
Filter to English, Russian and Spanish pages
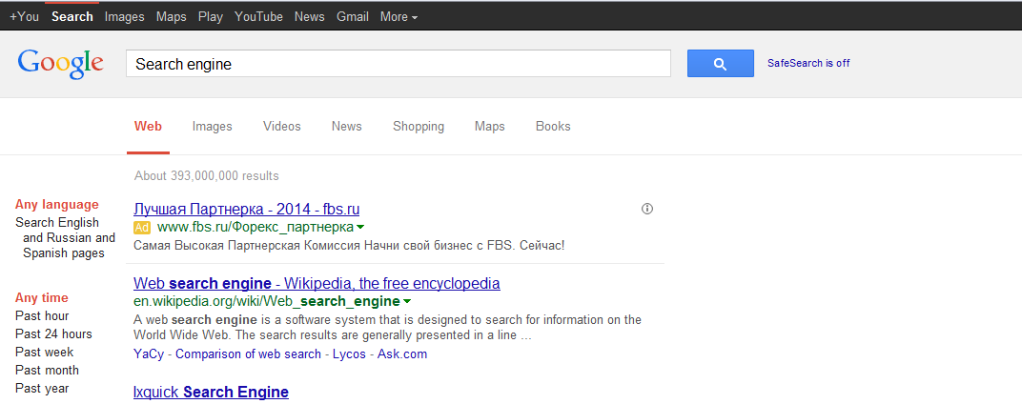pos(65,238)
